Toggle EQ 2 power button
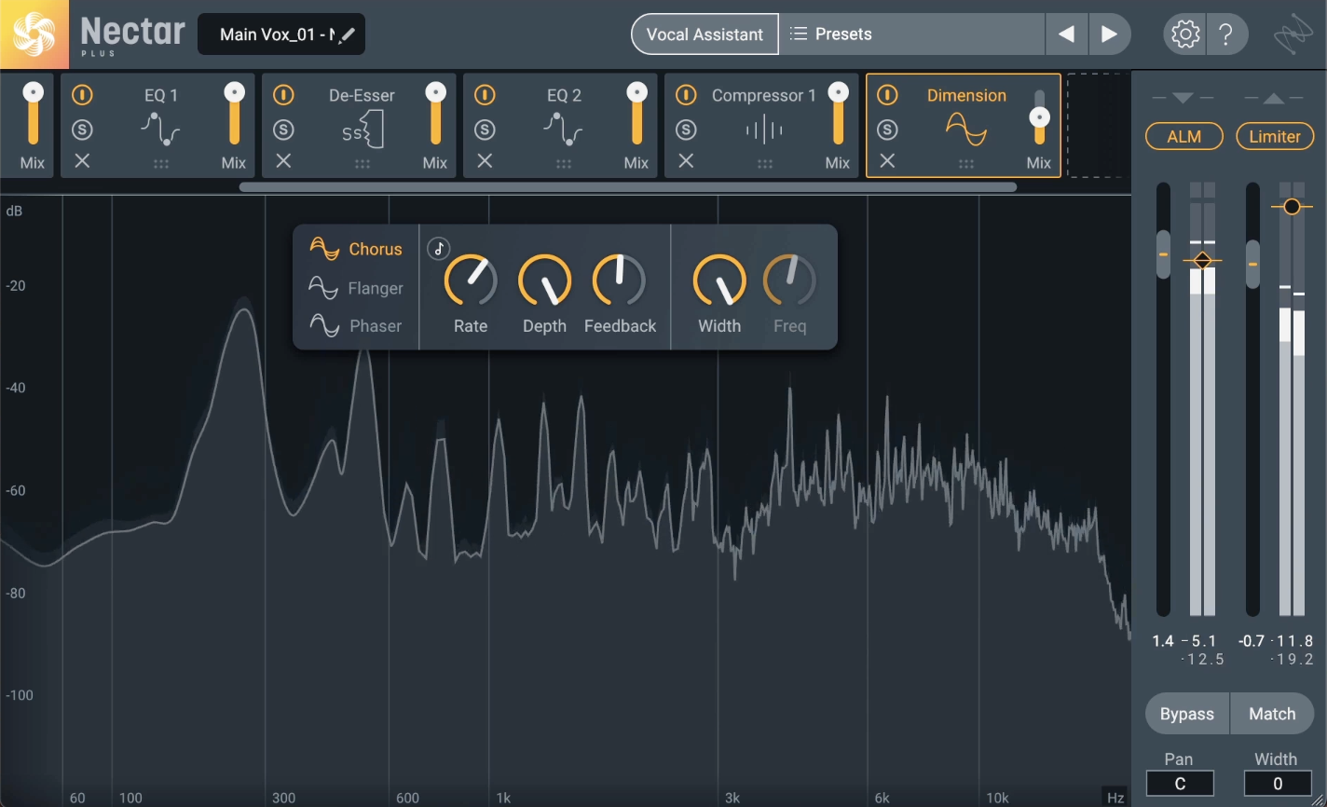 pyautogui.click(x=485, y=95)
